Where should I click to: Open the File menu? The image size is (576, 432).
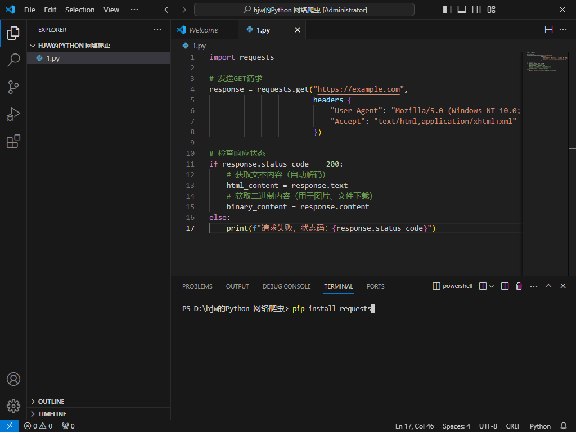pos(29,10)
